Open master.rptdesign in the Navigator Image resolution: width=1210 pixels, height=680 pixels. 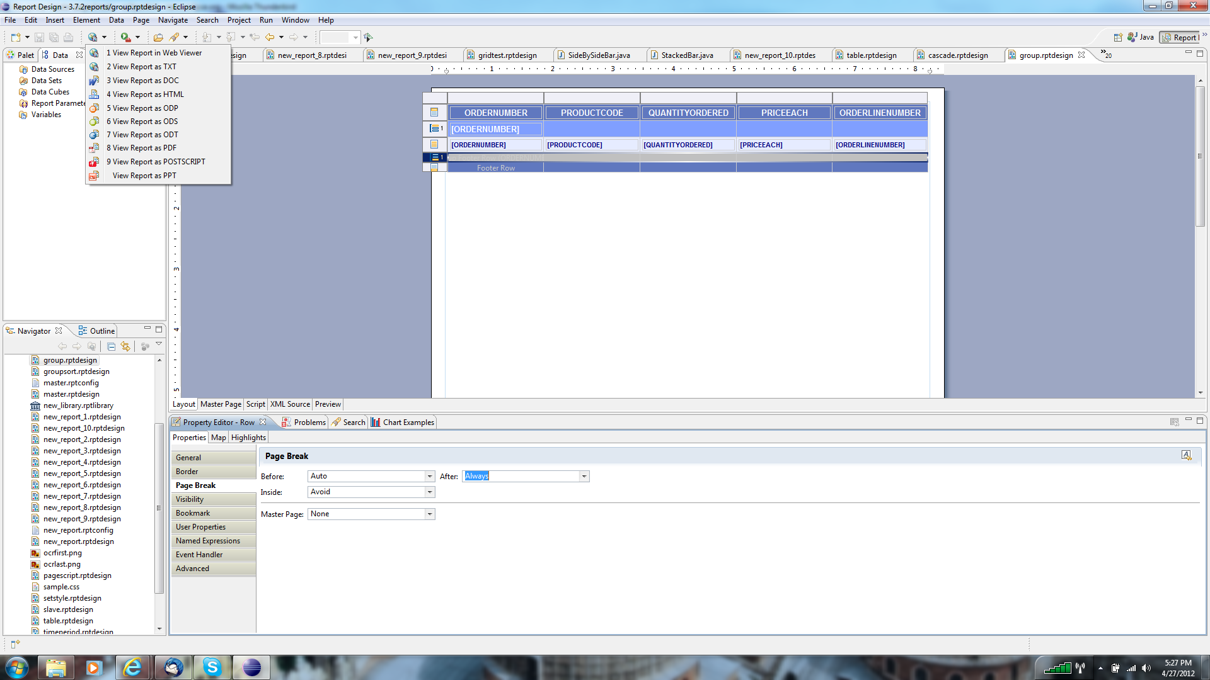pyautogui.click(x=71, y=394)
